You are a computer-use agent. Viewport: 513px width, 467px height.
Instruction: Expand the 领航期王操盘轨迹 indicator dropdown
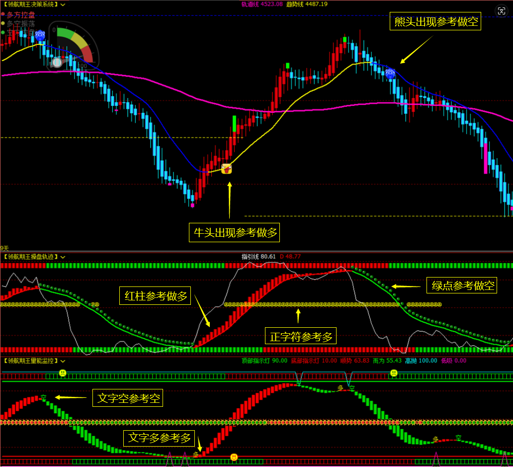(63, 257)
